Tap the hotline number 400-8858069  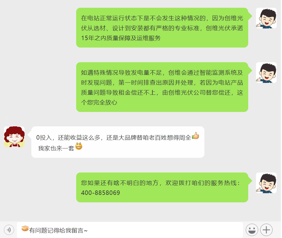coord(100,193)
